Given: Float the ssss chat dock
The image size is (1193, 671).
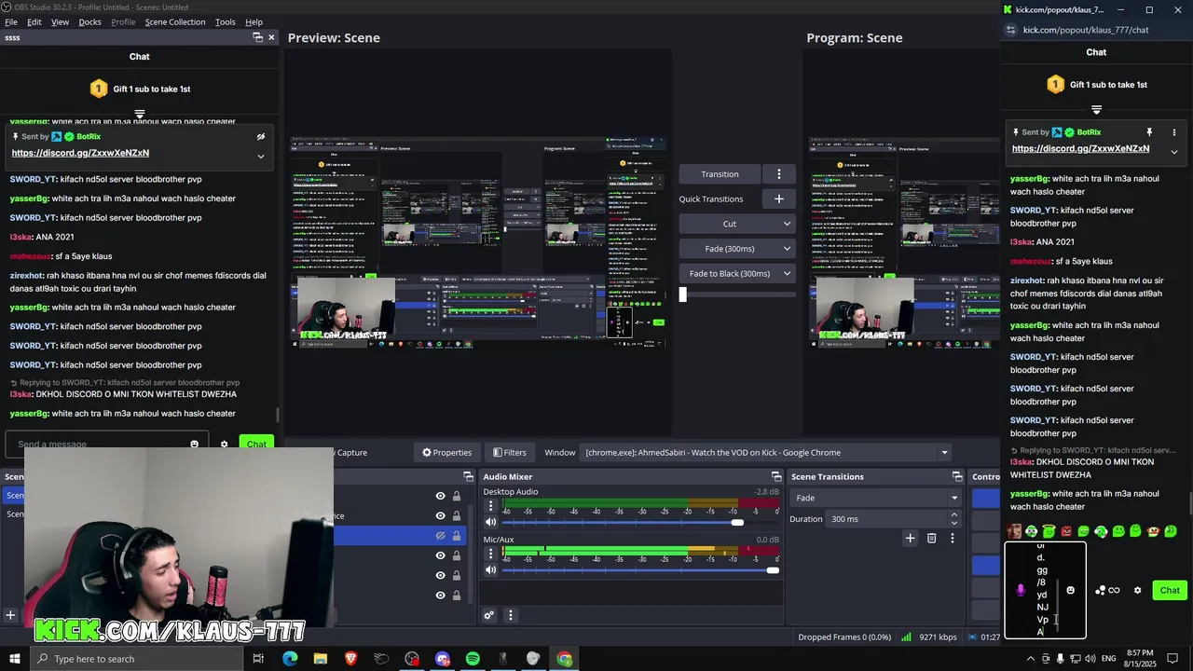Looking at the screenshot, I should pos(257,37).
